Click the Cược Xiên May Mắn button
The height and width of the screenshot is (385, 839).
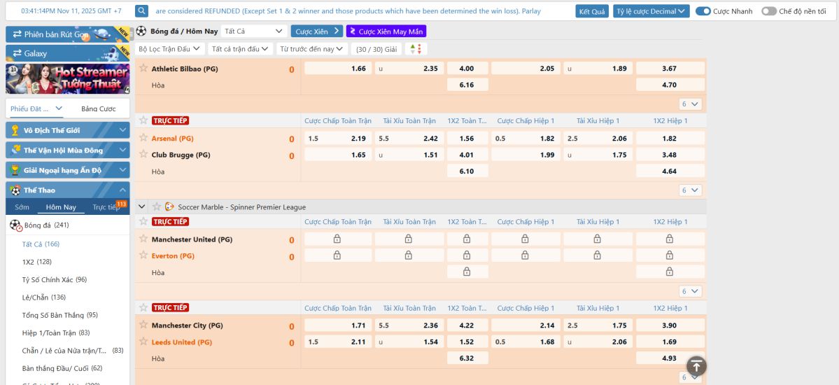coord(386,31)
